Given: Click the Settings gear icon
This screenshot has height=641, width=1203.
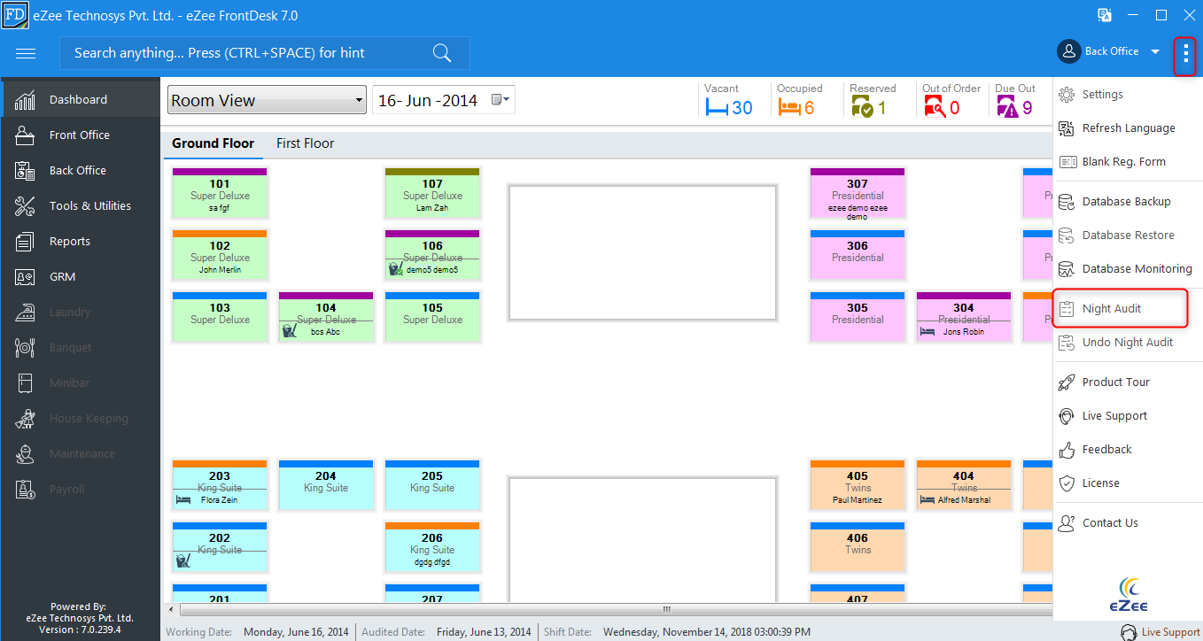Looking at the screenshot, I should [x=1067, y=94].
